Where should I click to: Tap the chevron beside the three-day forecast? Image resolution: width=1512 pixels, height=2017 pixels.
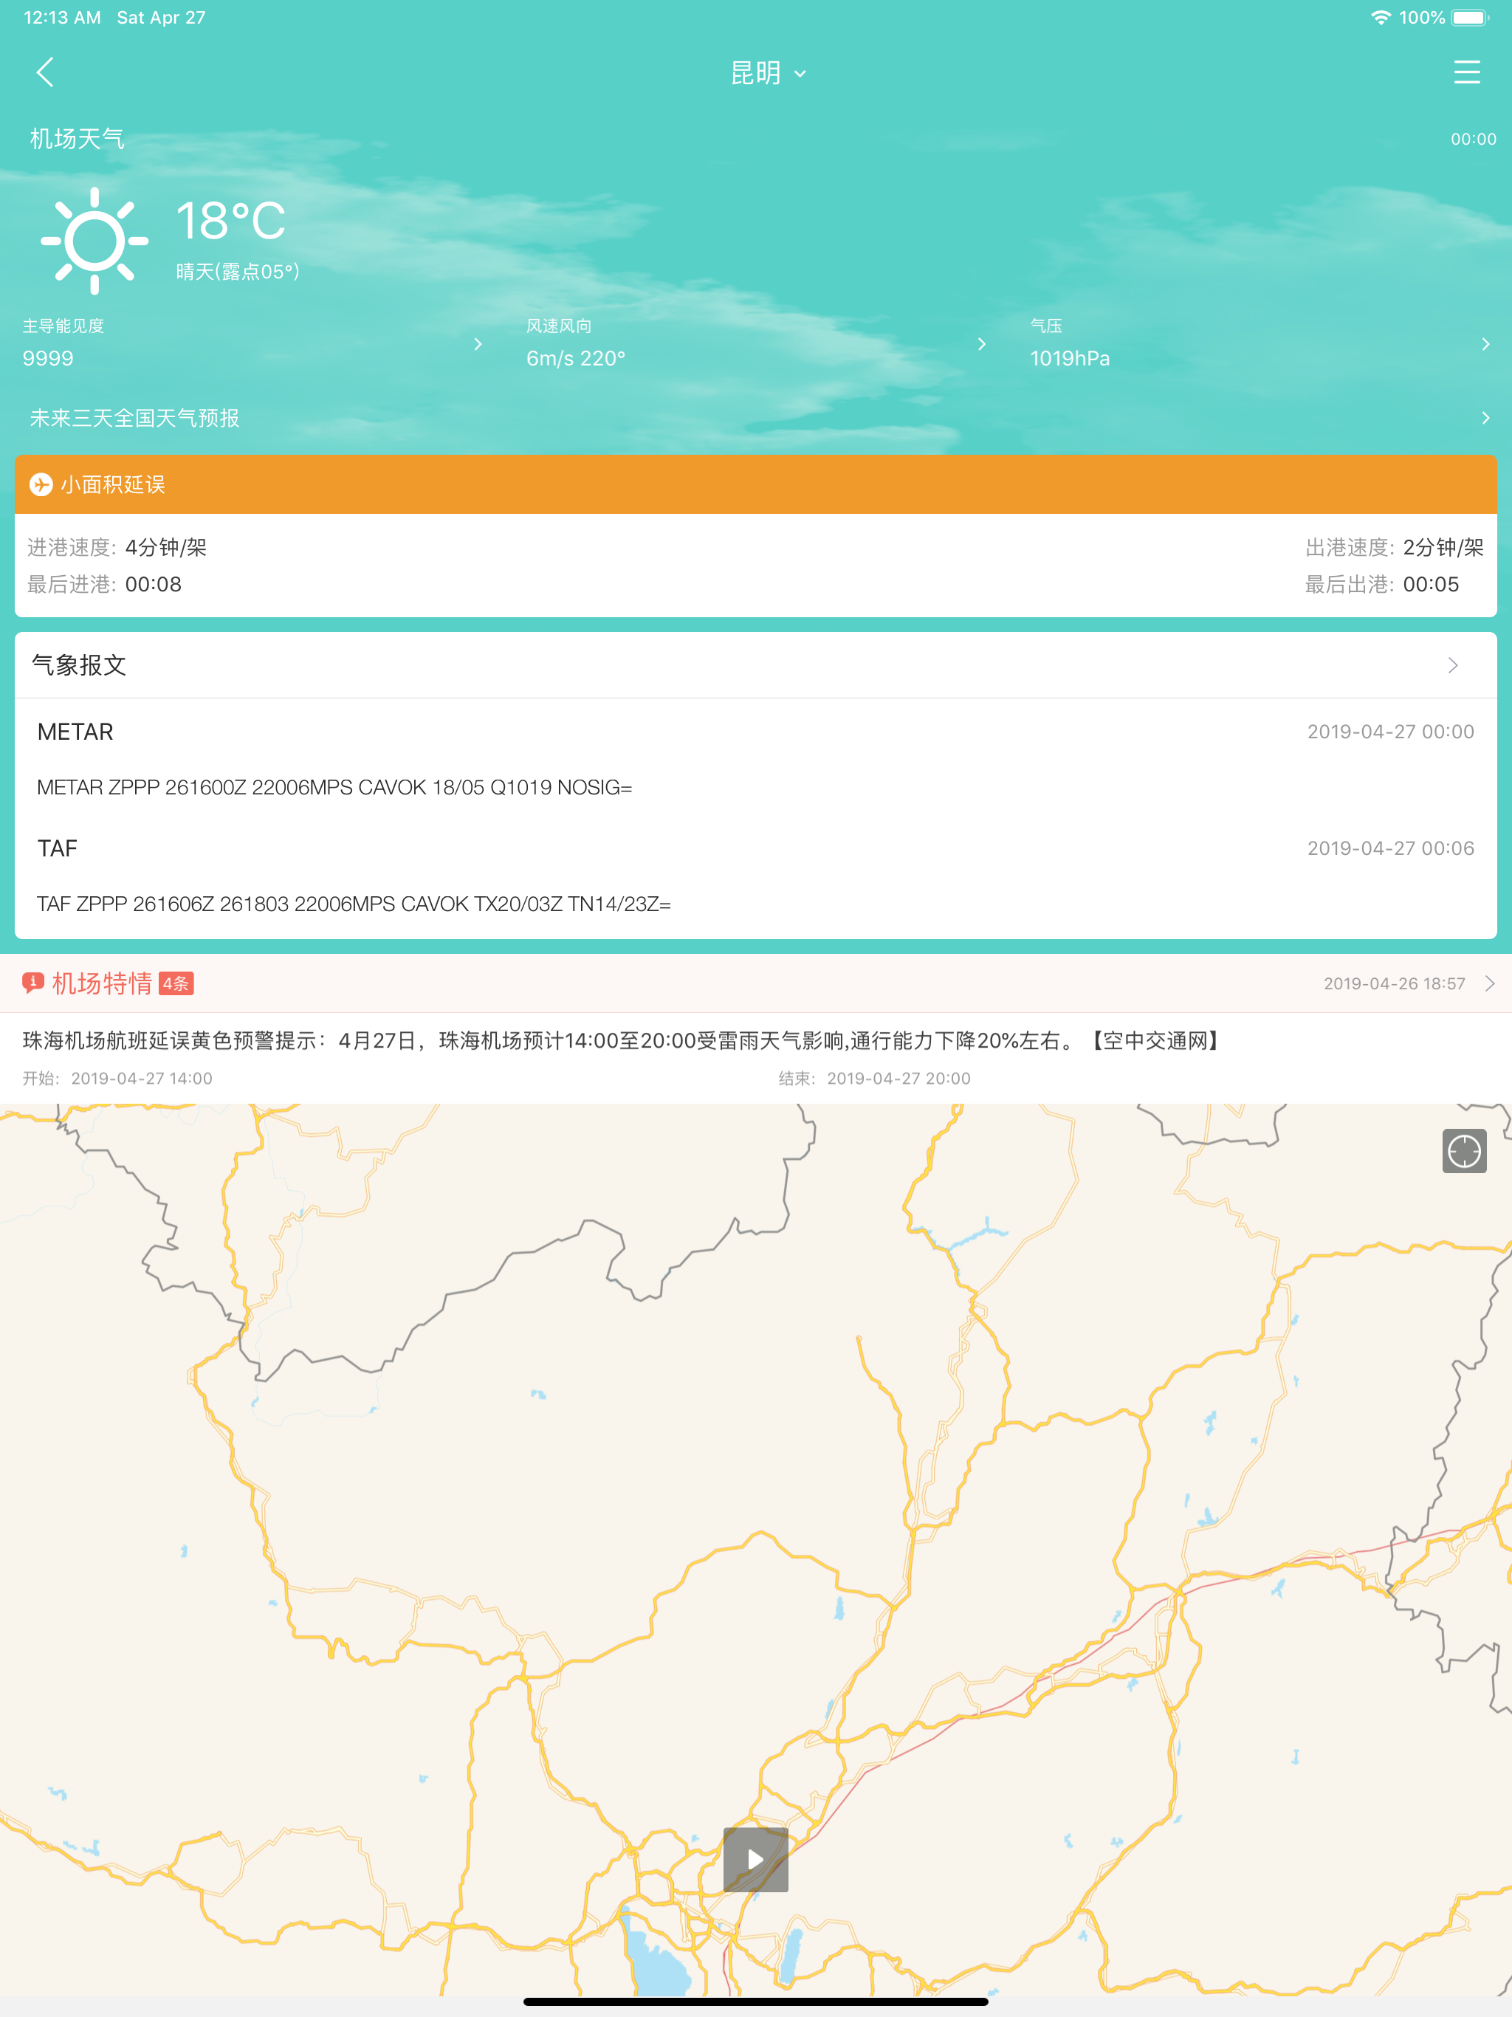click(x=1485, y=418)
